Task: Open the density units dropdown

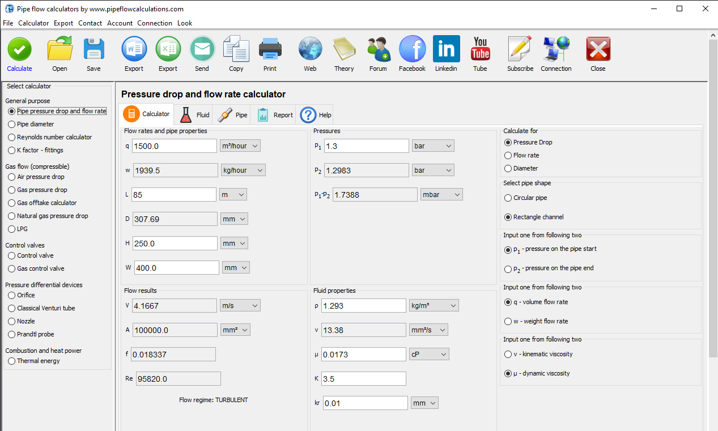Action: pos(434,305)
